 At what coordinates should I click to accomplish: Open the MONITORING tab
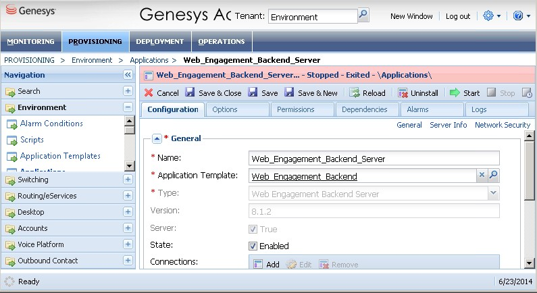(31, 41)
